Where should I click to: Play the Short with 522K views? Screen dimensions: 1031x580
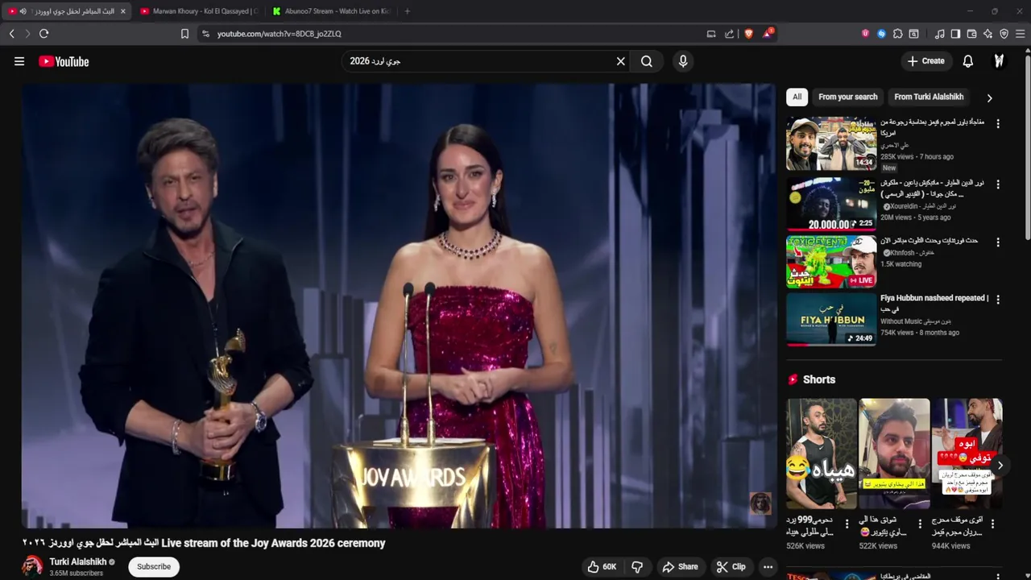point(894,454)
